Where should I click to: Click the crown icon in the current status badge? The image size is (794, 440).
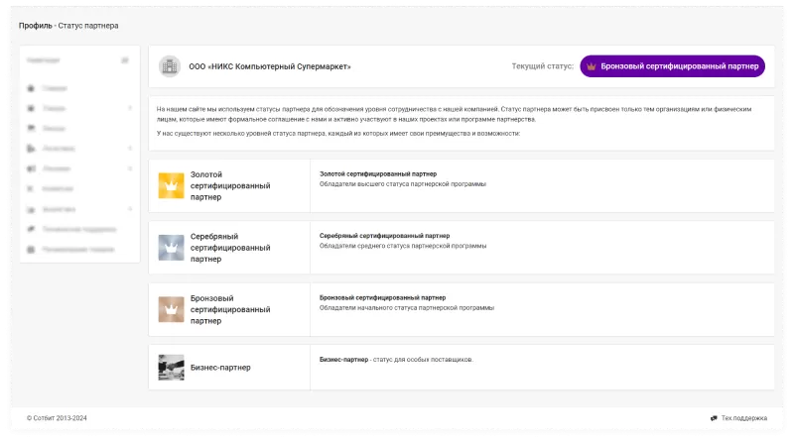(x=593, y=66)
